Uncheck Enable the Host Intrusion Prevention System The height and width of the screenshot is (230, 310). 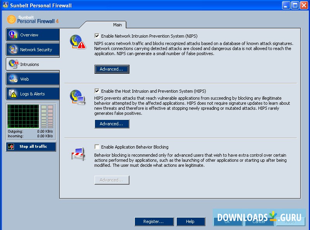(97, 91)
